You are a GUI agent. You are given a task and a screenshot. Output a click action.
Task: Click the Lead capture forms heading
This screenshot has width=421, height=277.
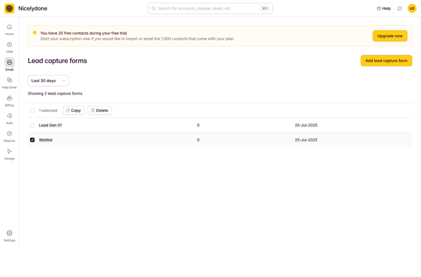(57, 61)
